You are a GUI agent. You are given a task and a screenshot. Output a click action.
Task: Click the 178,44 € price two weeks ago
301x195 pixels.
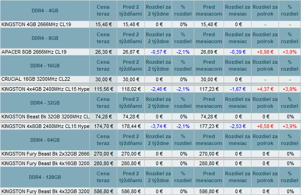point(131,126)
